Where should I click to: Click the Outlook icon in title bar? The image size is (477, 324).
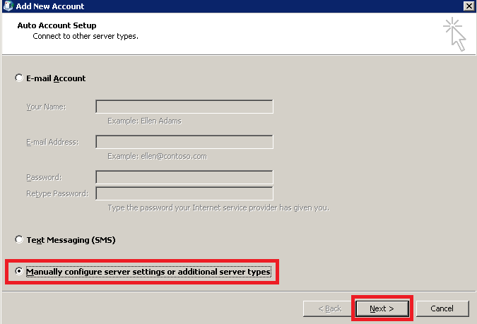8,6
